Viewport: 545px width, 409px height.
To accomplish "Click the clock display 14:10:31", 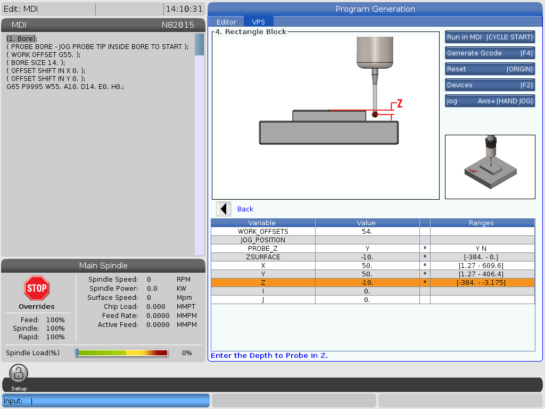I will tap(184, 9).
